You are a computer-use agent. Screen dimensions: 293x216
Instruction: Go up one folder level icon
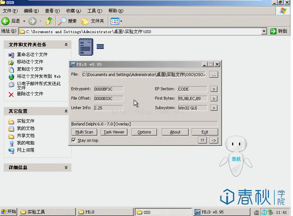click(49, 21)
